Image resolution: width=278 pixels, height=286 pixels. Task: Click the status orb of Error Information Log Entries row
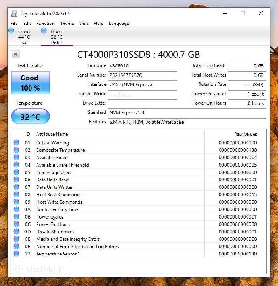(17, 246)
